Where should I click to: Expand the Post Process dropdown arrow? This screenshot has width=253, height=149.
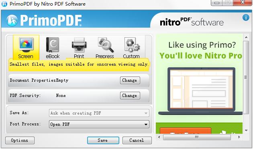(x=146, y=125)
